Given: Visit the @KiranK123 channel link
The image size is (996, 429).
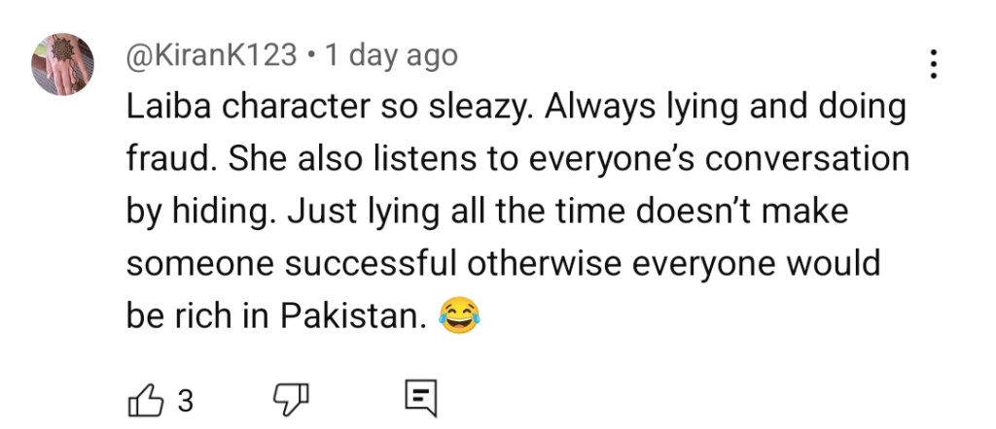Looking at the screenshot, I should [x=211, y=55].
